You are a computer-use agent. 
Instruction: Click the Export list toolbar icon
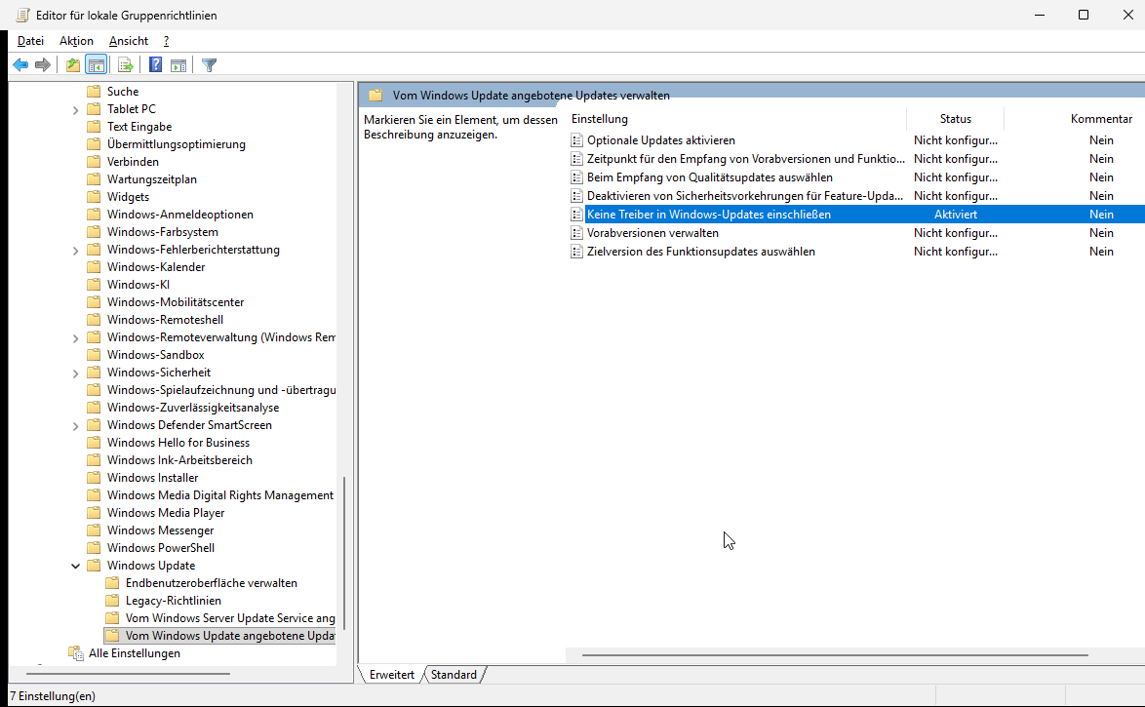tap(126, 65)
